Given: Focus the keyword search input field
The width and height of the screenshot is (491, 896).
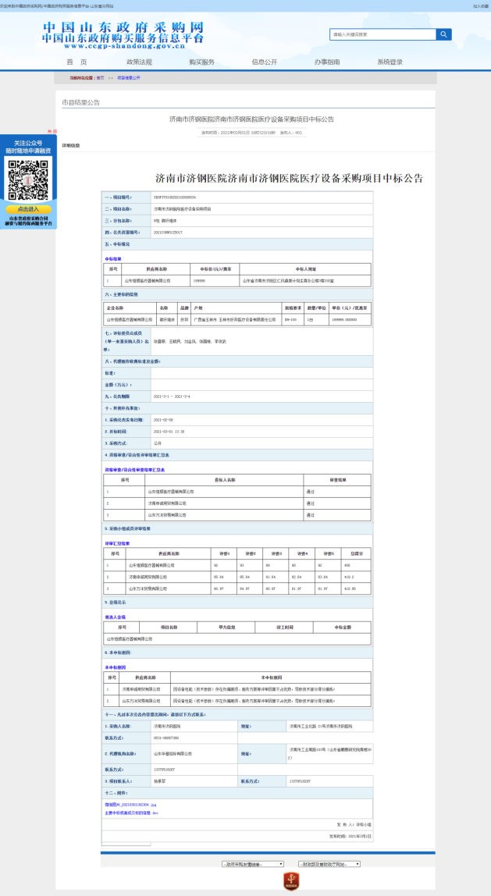Looking at the screenshot, I should tap(382, 34).
